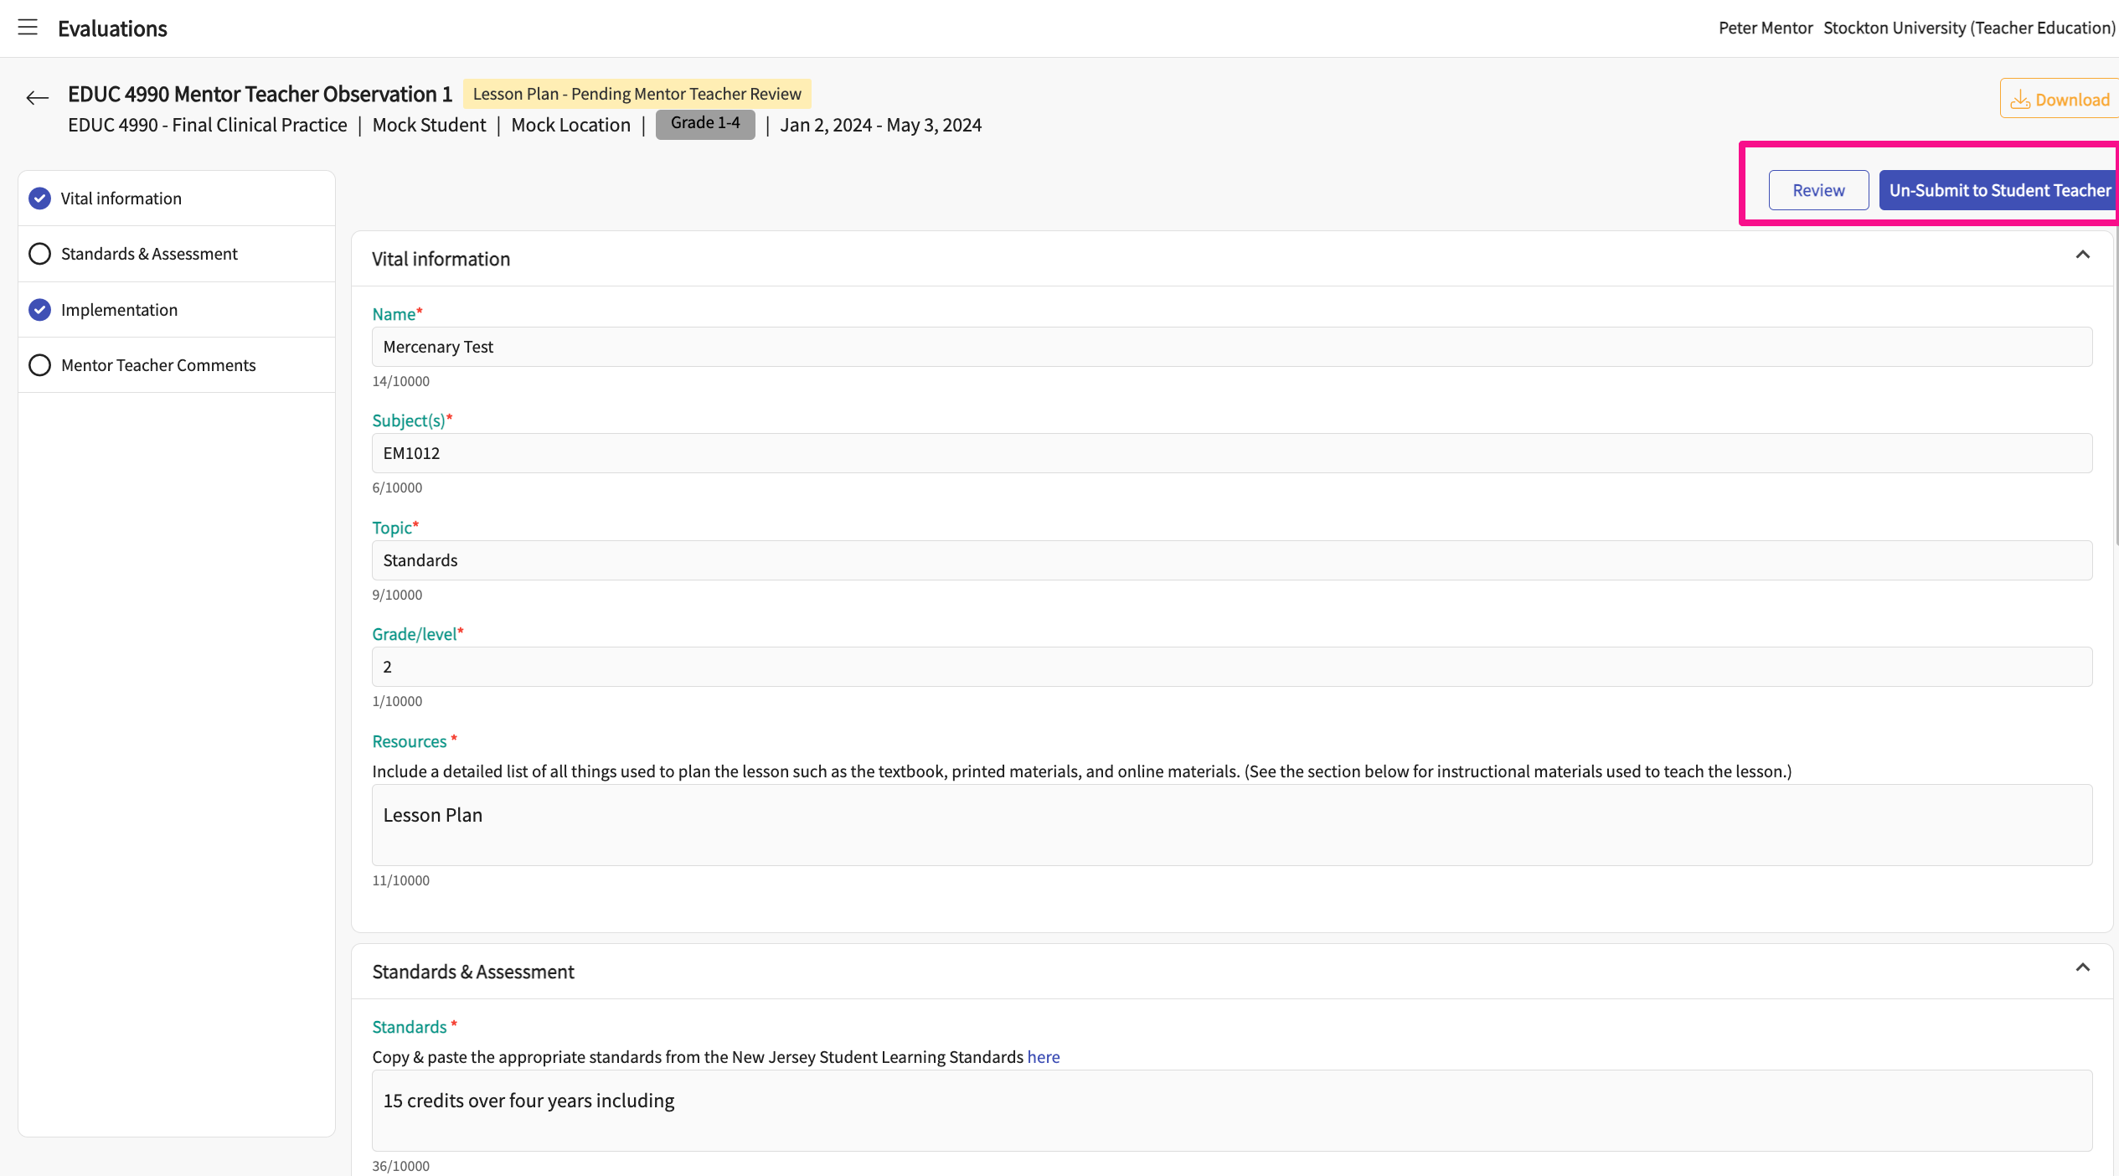Image resolution: width=2119 pixels, height=1176 pixels.
Task: Click the Resources text area
Action: [1231, 825]
